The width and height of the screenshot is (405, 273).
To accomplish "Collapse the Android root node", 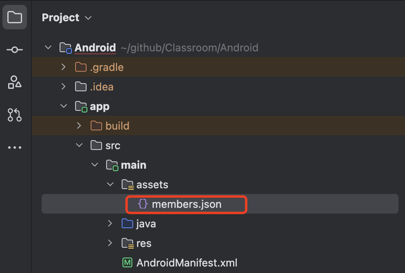I will [x=48, y=48].
